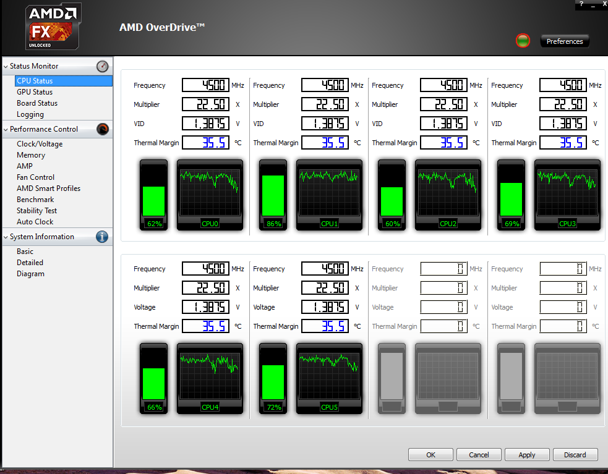Click the green status indicator light

[523, 41]
